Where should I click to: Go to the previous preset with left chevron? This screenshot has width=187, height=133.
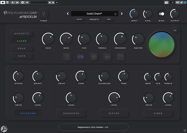tap(68, 14)
